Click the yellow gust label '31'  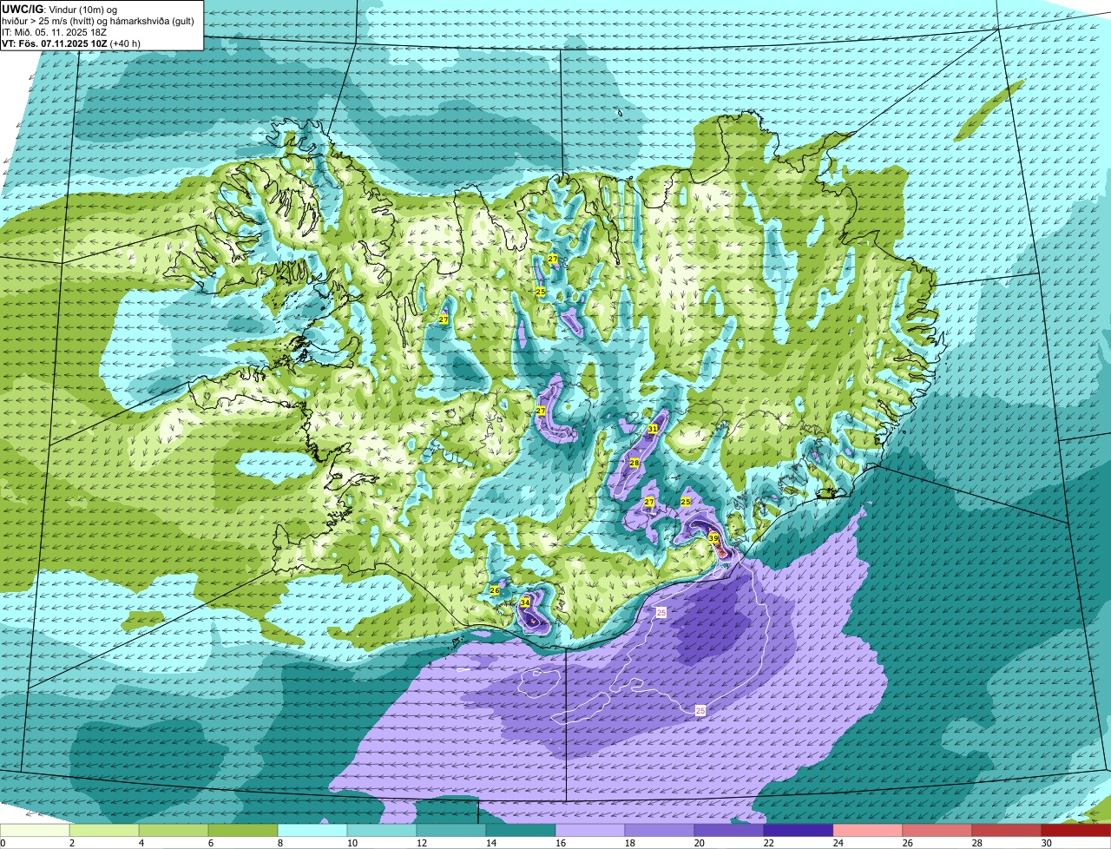coord(653,429)
